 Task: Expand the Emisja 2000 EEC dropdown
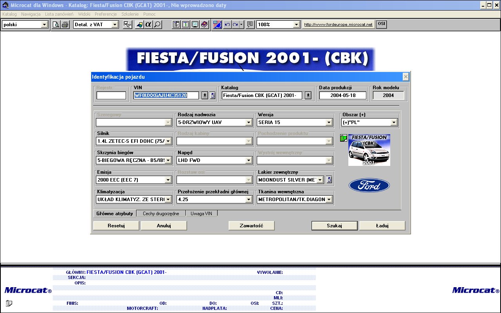point(168,180)
